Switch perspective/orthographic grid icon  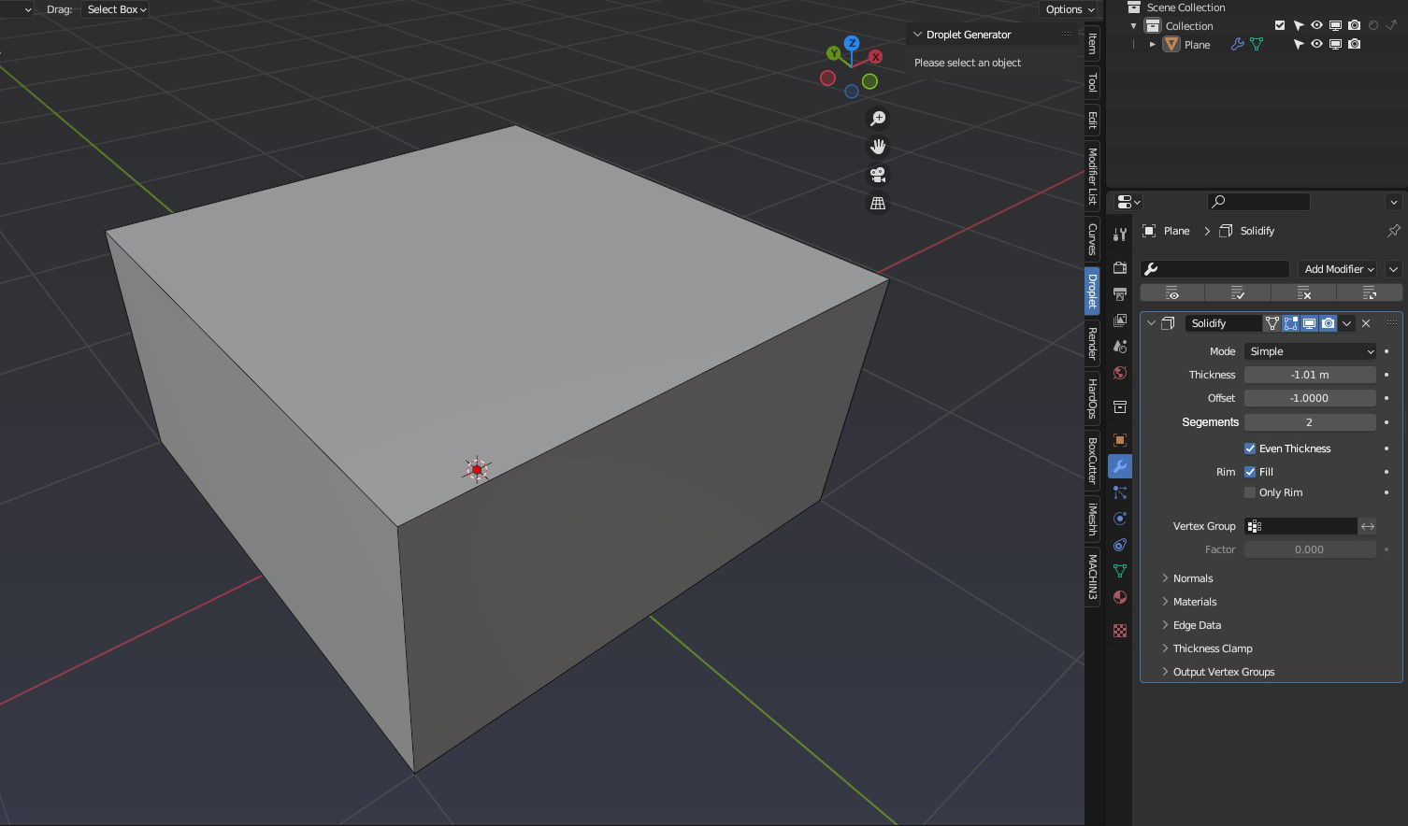click(x=878, y=203)
